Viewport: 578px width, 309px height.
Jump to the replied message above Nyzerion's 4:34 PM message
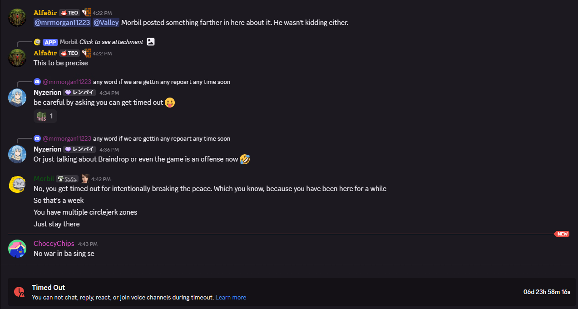pyautogui.click(x=161, y=82)
